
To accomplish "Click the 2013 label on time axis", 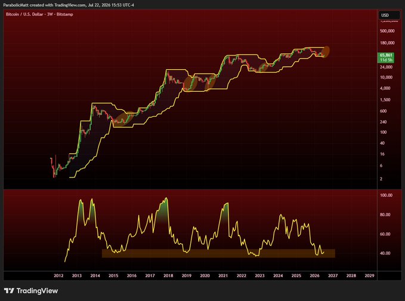I will pos(77,276).
